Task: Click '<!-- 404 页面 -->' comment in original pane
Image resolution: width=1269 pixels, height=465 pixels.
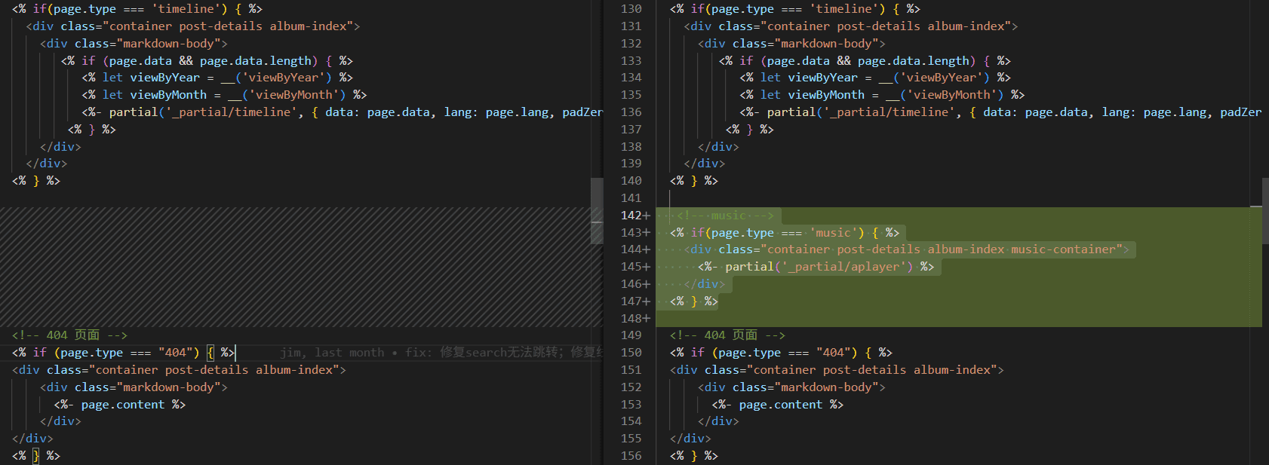Action: click(69, 335)
